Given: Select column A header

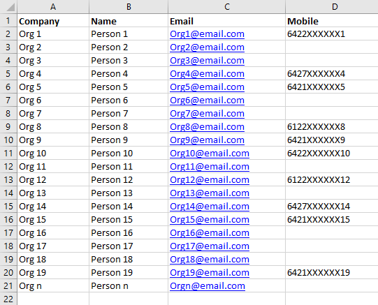Looking at the screenshot, I should click(x=53, y=7).
